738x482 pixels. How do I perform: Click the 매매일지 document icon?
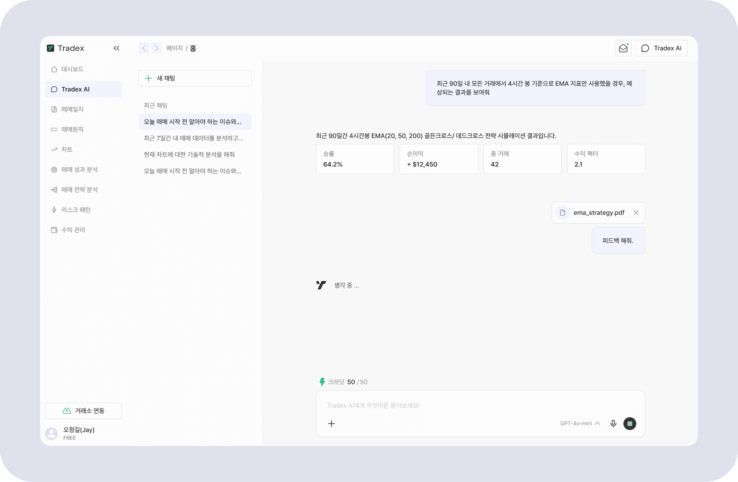[x=54, y=109]
